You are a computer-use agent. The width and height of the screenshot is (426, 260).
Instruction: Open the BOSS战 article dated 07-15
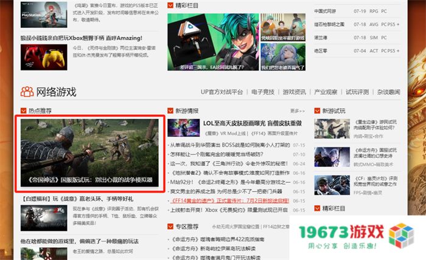point(230,145)
